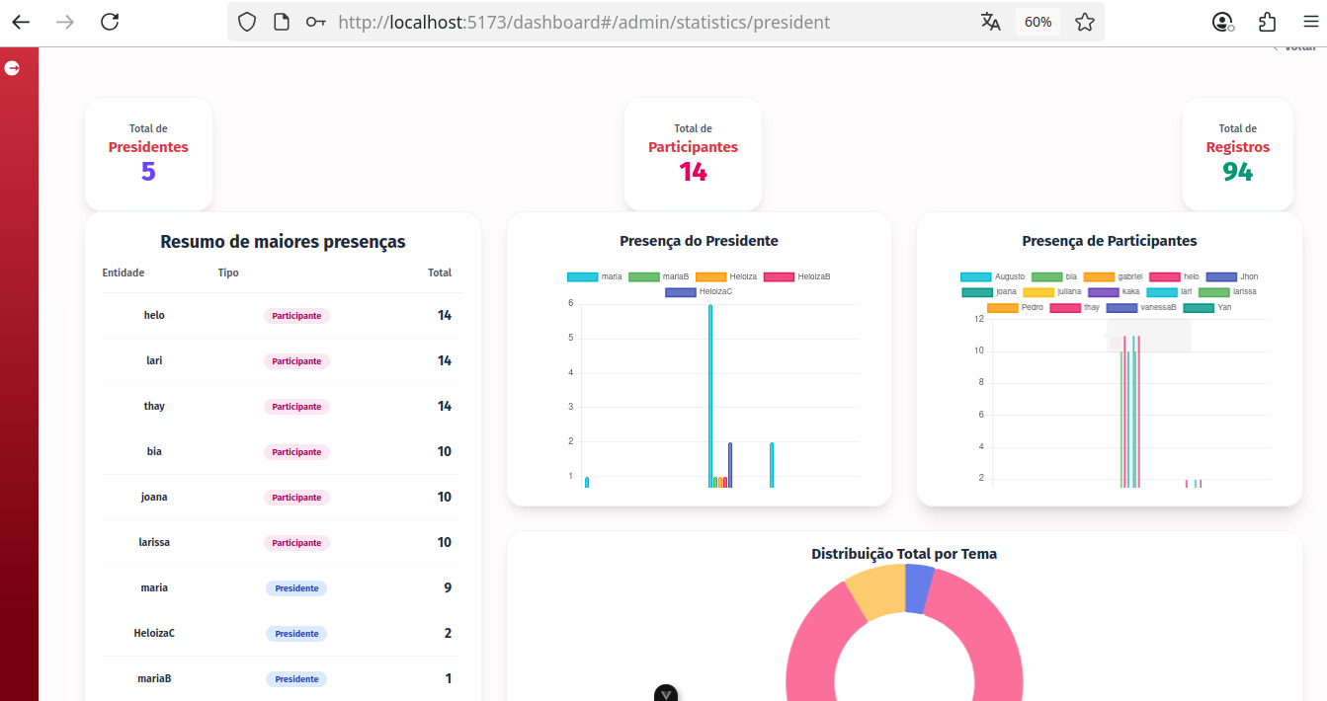Toggle the maria dataset in the president chart legend
The width and height of the screenshot is (1327, 701).
tap(595, 276)
